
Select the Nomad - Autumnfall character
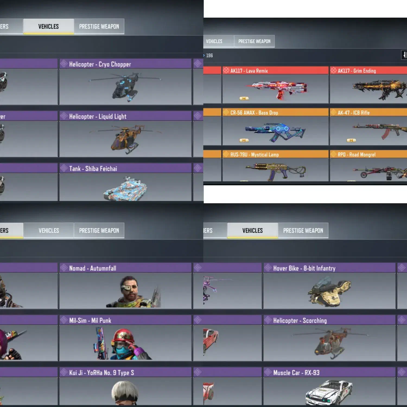point(125,286)
